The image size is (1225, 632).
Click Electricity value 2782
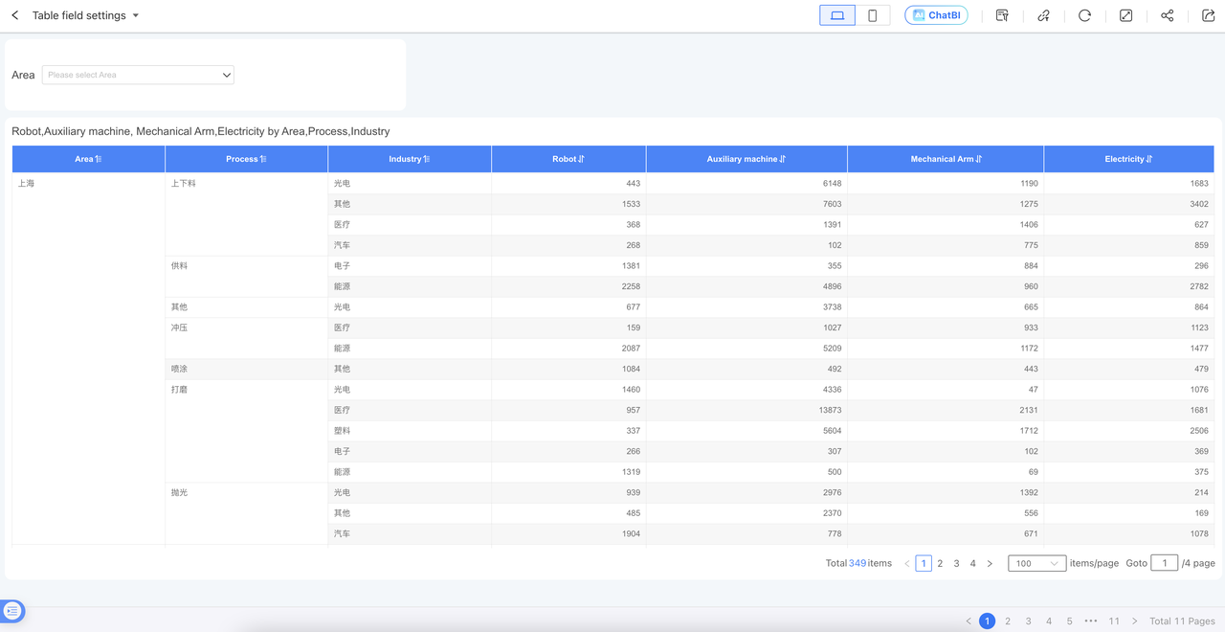pyautogui.click(x=1199, y=286)
